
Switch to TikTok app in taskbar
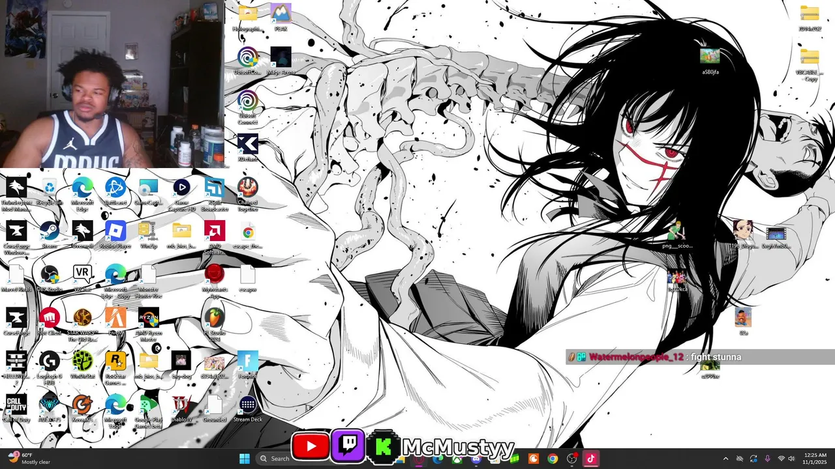point(591,459)
